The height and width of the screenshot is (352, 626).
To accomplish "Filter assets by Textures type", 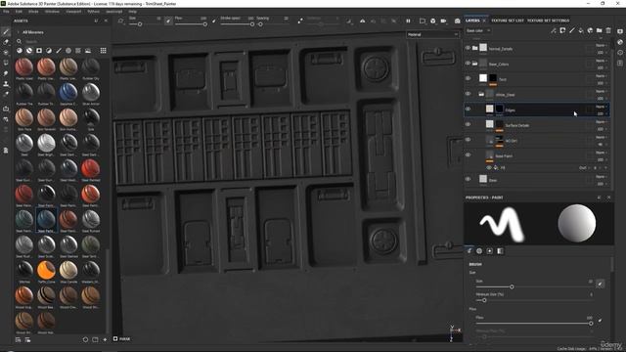I will click(x=78, y=51).
